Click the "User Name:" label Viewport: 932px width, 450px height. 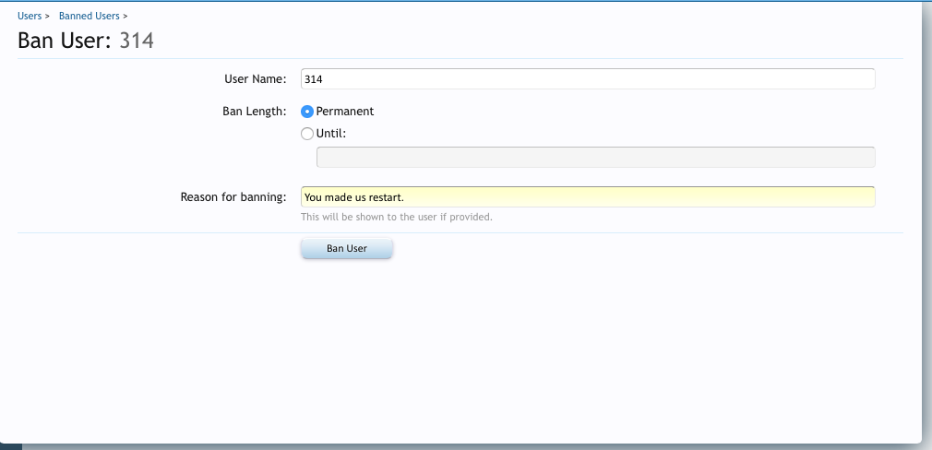[x=256, y=79]
